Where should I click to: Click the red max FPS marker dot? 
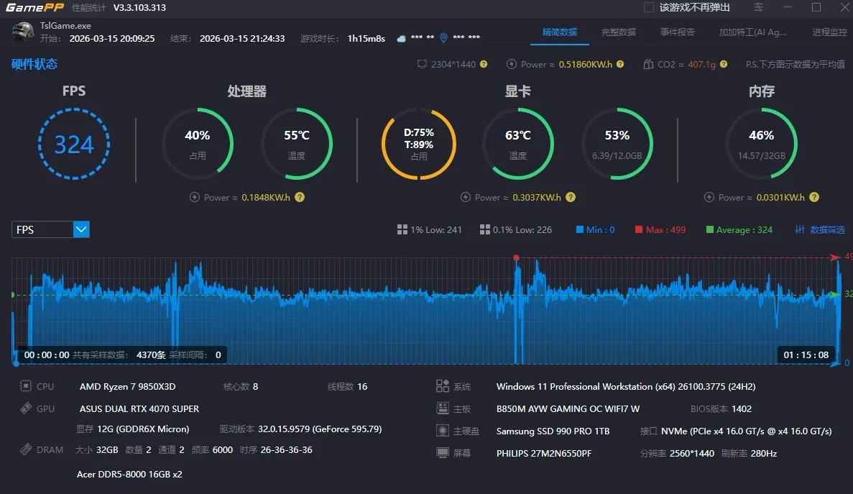click(x=516, y=257)
